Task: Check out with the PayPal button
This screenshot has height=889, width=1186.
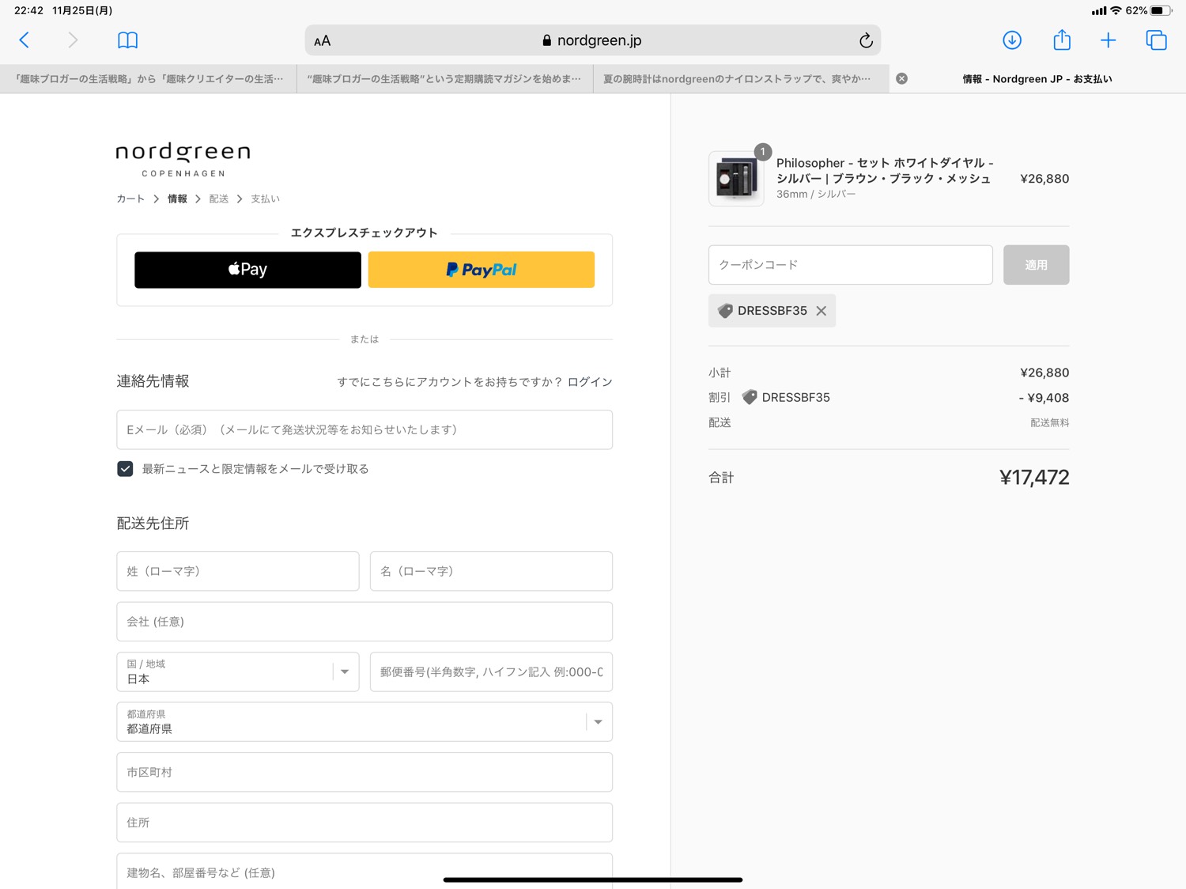Action: pos(481,270)
